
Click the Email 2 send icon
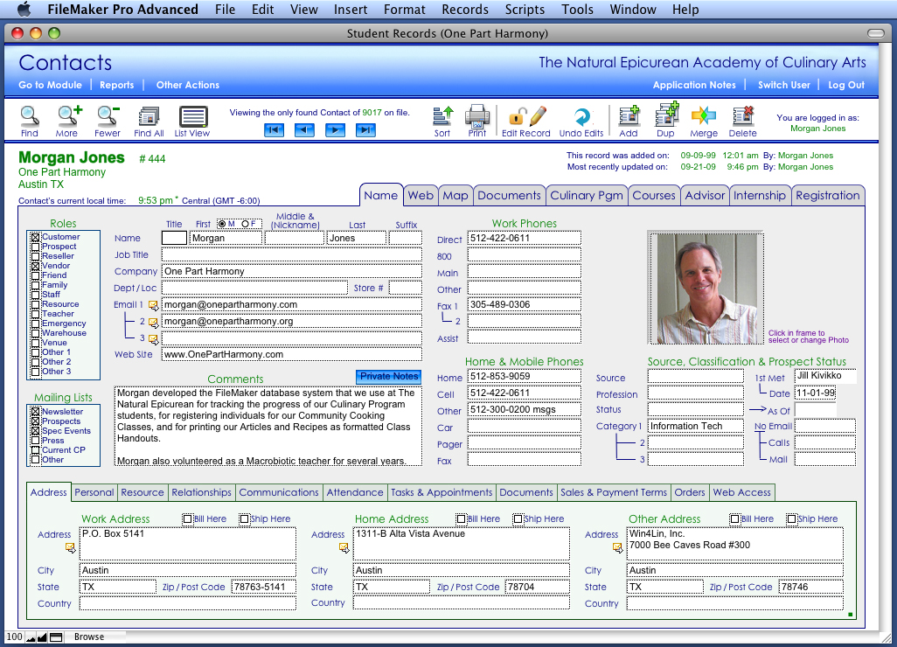tap(153, 322)
